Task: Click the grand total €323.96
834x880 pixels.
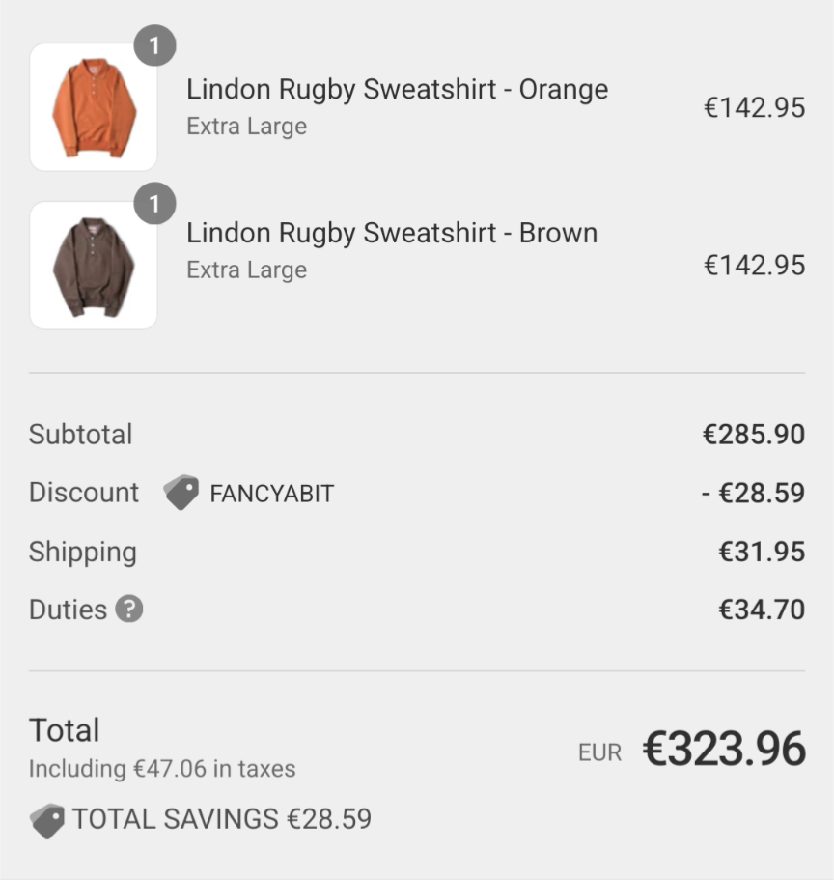Action: [724, 750]
